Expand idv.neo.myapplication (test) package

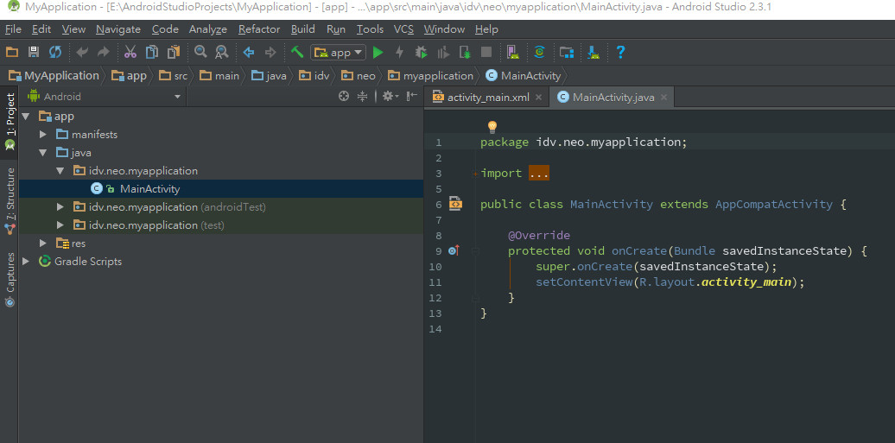pos(60,225)
